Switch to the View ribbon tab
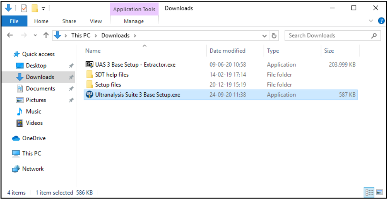The width and height of the screenshot is (389, 200). click(x=96, y=21)
